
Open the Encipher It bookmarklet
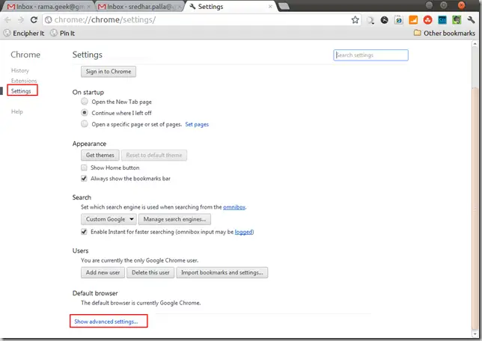click(x=24, y=33)
